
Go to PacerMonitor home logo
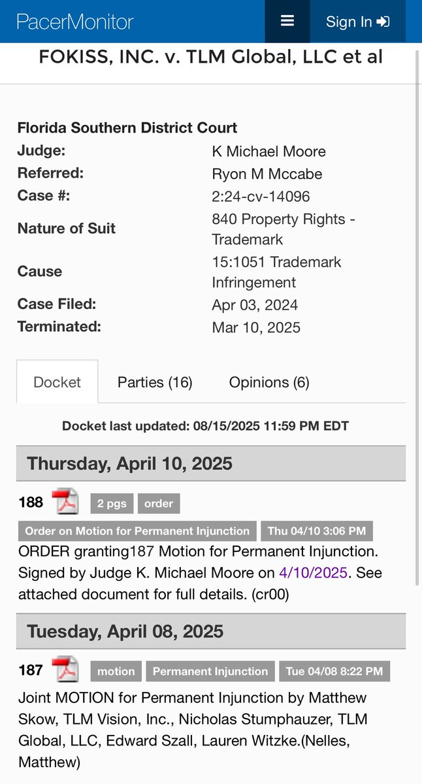pyautogui.click(x=75, y=22)
